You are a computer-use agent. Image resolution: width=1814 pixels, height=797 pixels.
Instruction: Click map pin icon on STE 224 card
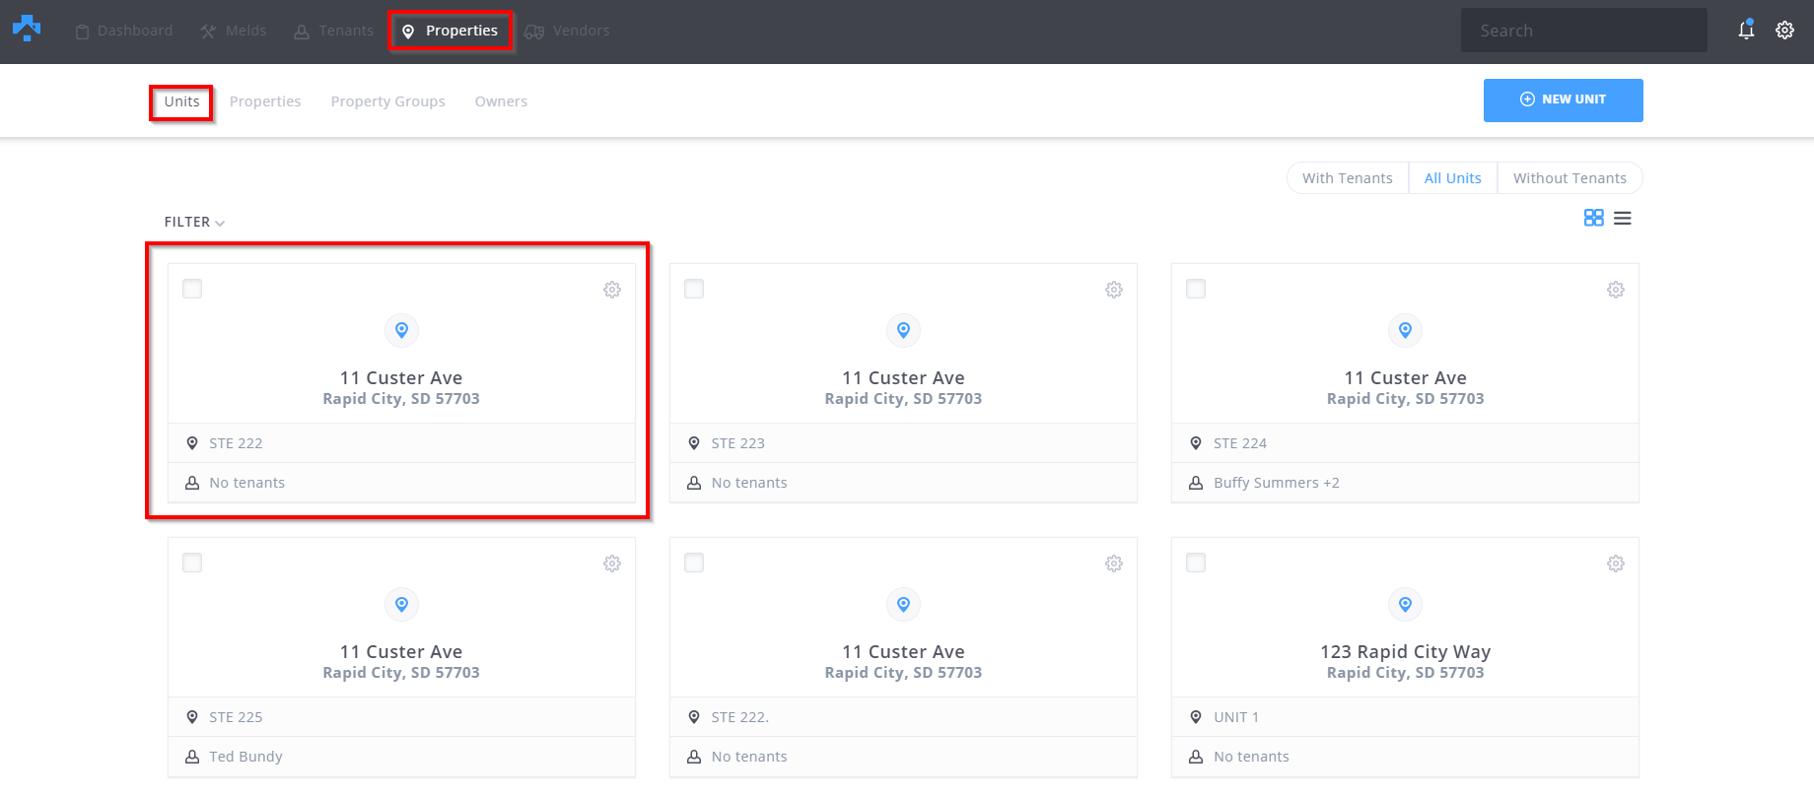[x=1405, y=330]
